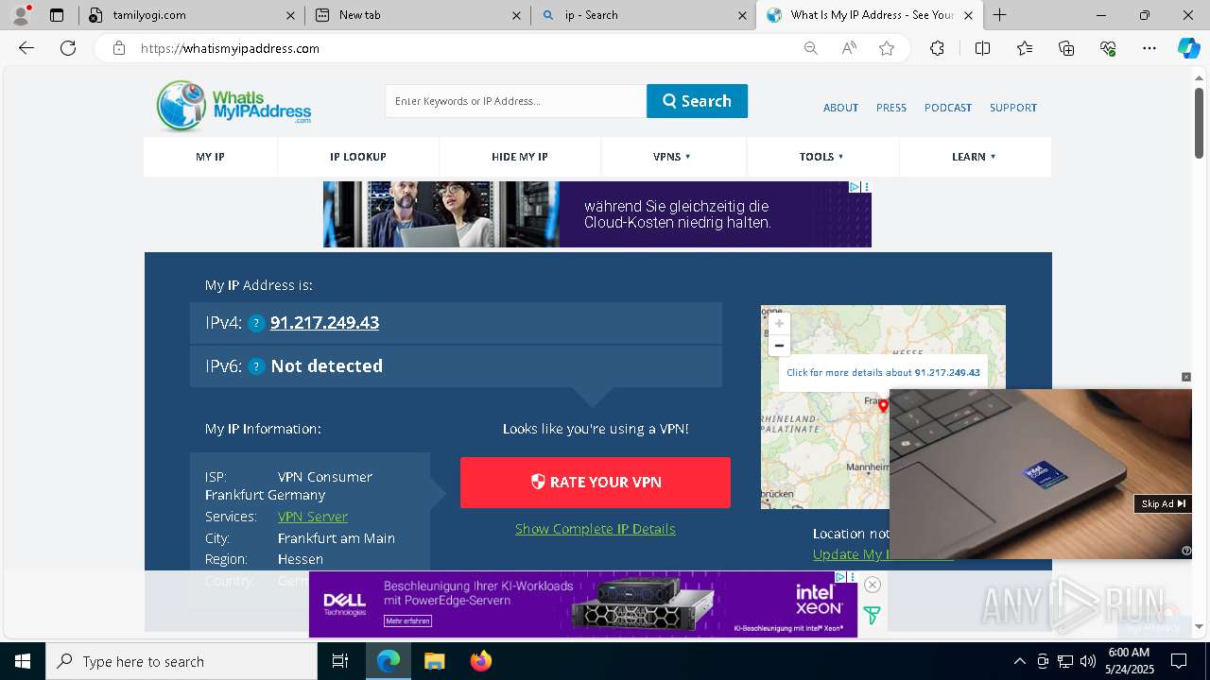Close the video ad overlay
Screen dimensions: 1210x680
click(x=1186, y=377)
